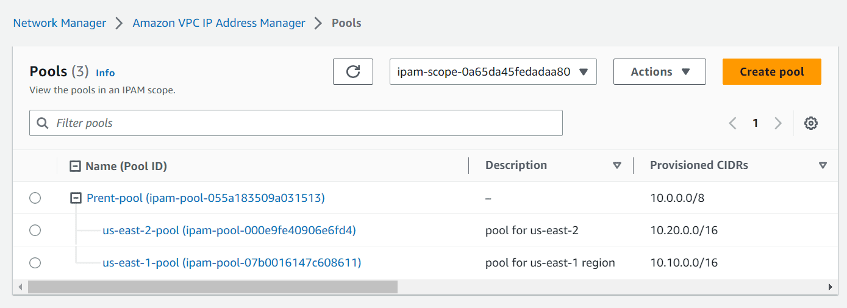
Task: Go to previous page arrow
Action: pyautogui.click(x=732, y=123)
